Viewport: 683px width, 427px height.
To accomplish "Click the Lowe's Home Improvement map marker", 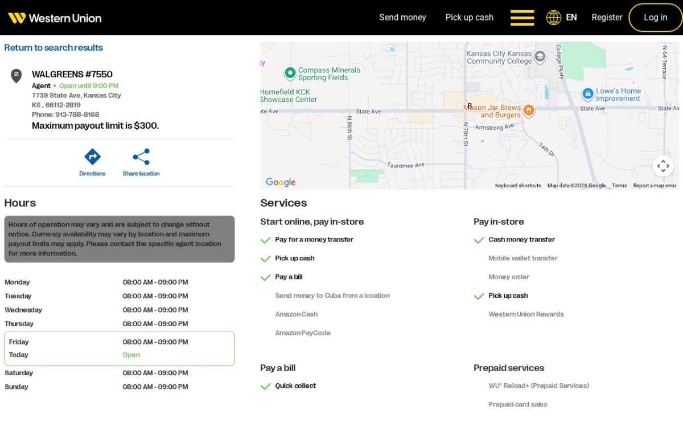I will coord(588,94).
